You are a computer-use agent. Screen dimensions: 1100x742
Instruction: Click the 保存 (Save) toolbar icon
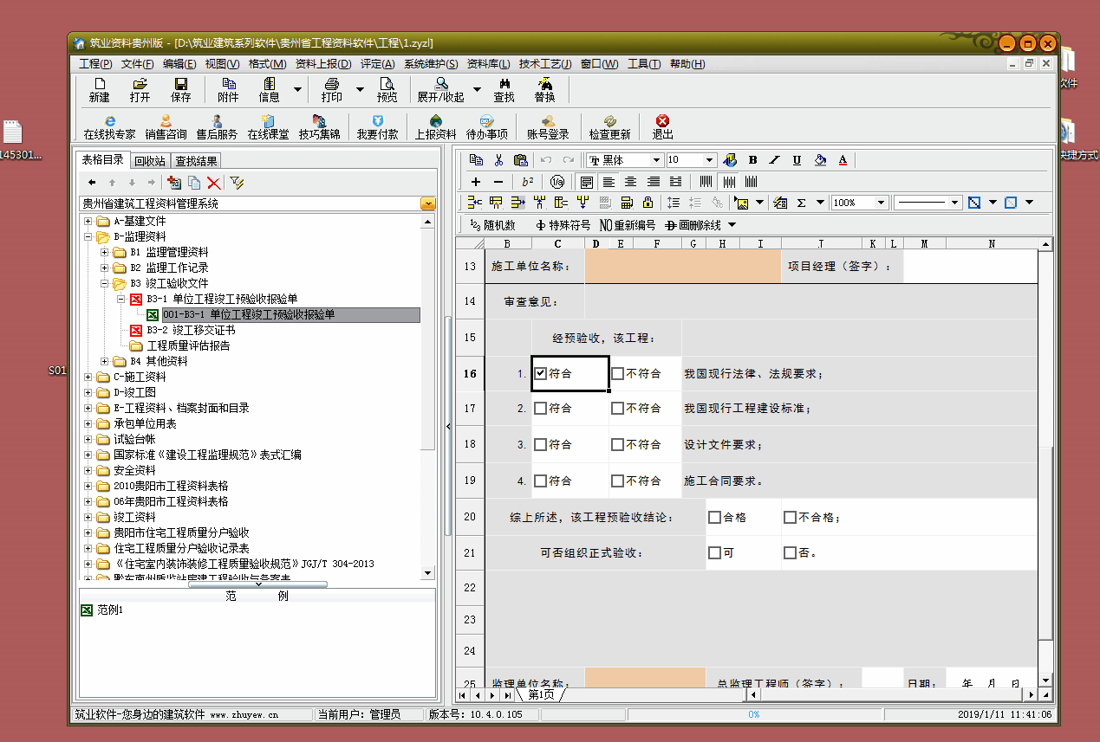pos(180,89)
